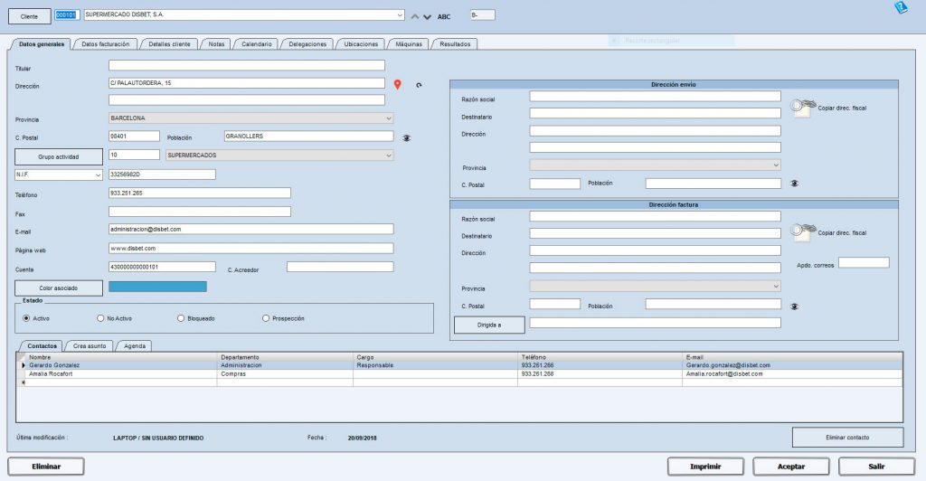
Task: Click the eye icon in Dirección factura section
Action: [794, 307]
